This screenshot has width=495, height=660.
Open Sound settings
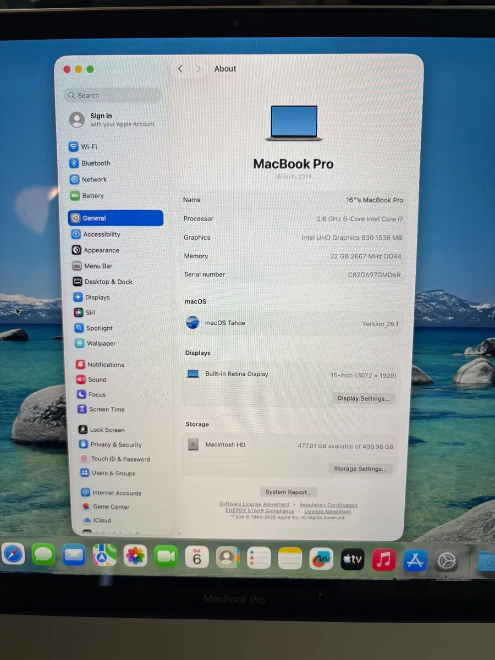[97, 380]
